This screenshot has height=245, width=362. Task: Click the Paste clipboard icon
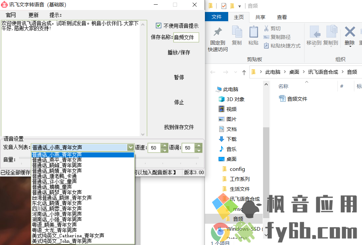pos(253,32)
